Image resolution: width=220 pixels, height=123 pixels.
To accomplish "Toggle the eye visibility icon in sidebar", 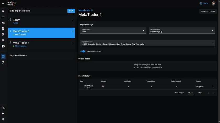I will coord(3,108).
